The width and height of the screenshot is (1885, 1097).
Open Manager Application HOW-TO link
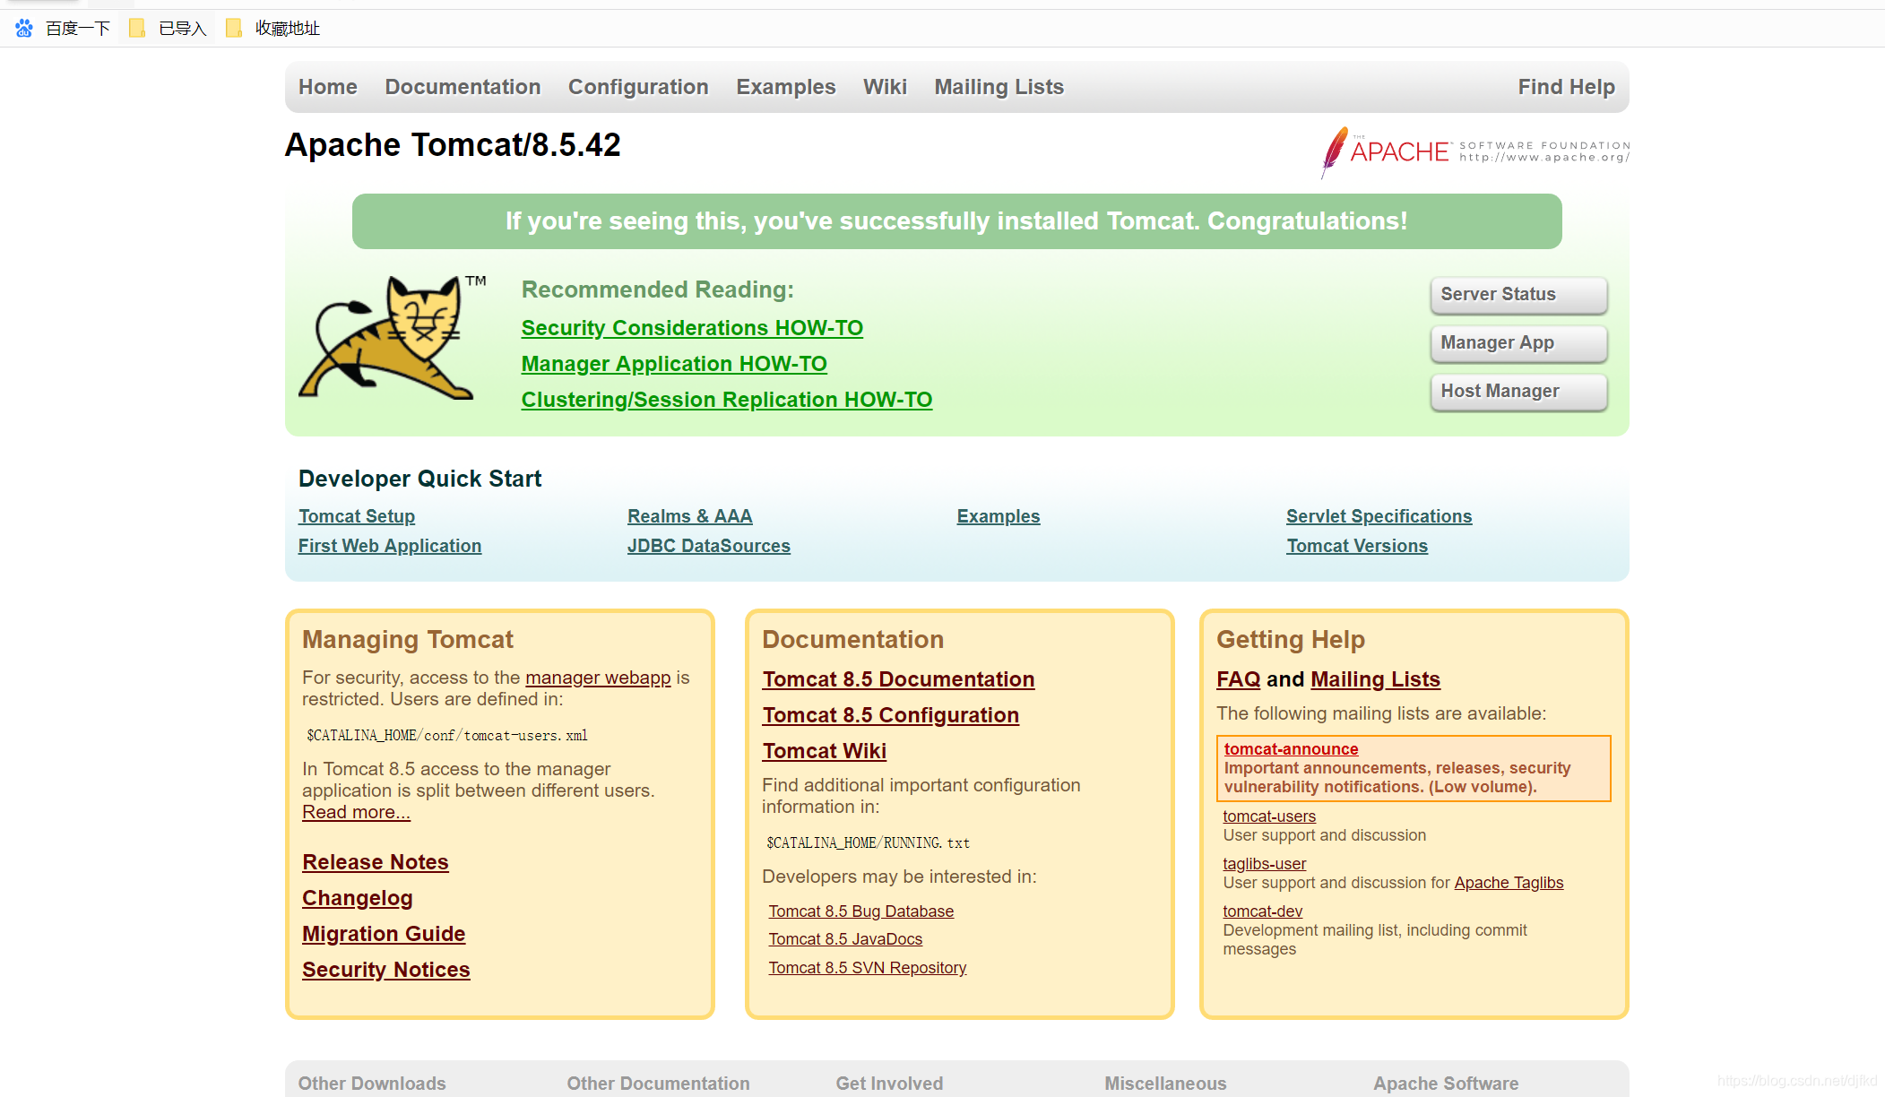[x=674, y=364]
